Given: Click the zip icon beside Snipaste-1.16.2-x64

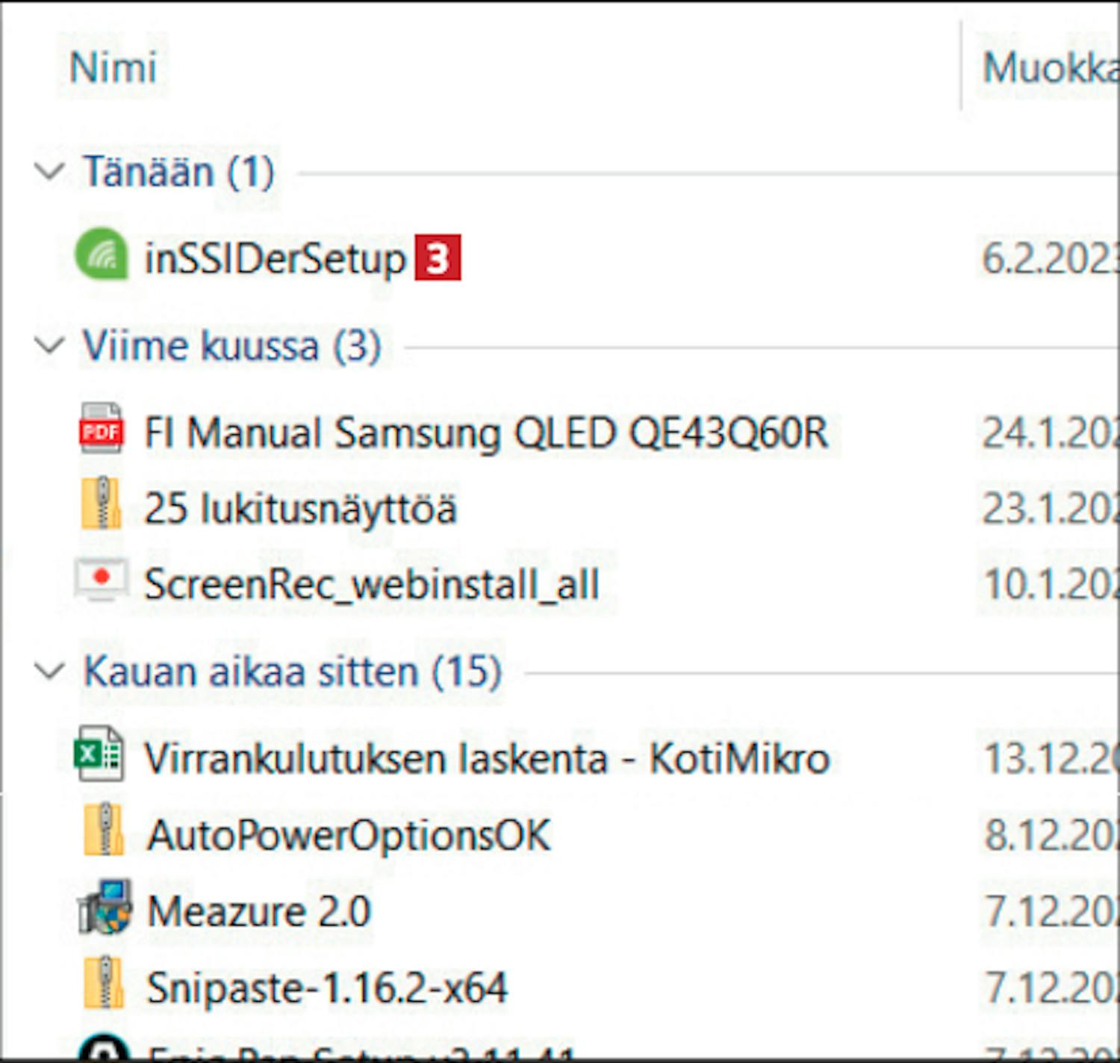Looking at the screenshot, I should (104, 983).
